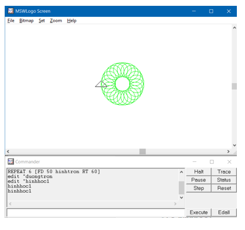The height and width of the screenshot is (230, 245).
Task: Open the Help menu
Action: (x=72, y=20)
